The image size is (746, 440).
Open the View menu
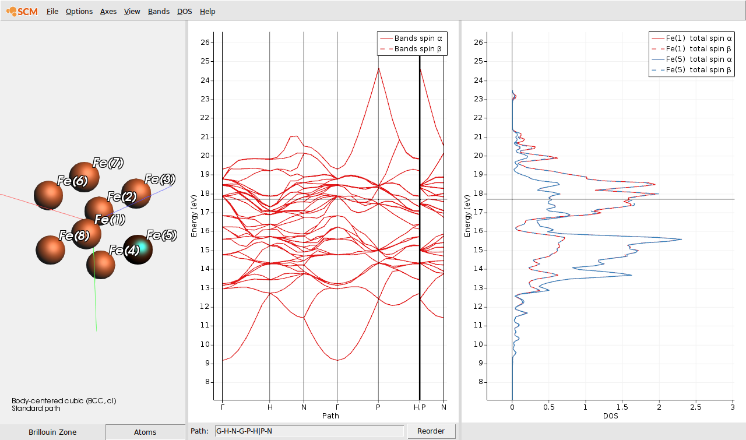132,11
